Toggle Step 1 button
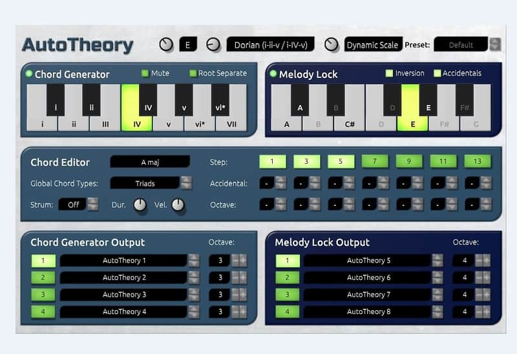 click(x=272, y=161)
